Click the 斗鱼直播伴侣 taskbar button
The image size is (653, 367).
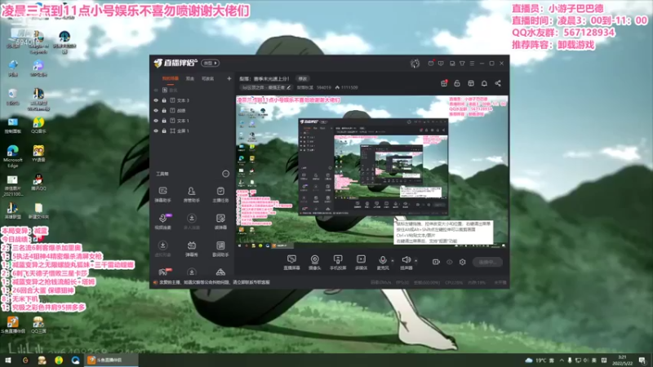pyautogui.click(x=111, y=360)
